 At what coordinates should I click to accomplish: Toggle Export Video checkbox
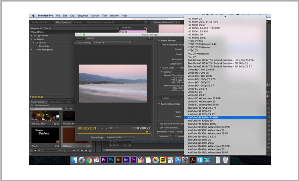pos(161,67)
